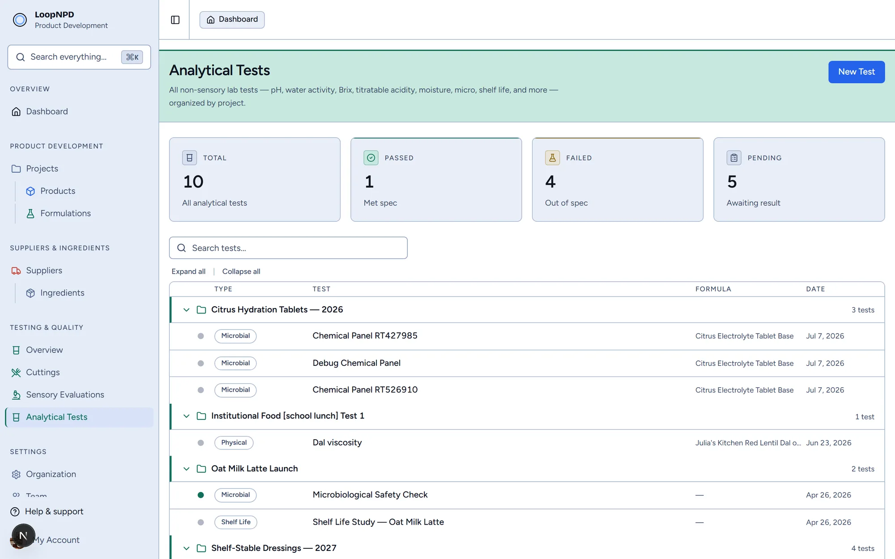Open the Microbiological Safety Check test
Viewport: 895px width, 559px height.
[x=370, y=495]
